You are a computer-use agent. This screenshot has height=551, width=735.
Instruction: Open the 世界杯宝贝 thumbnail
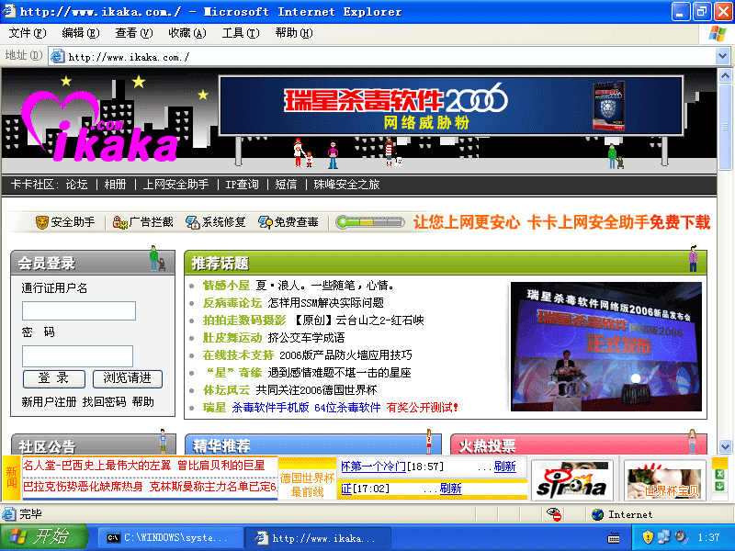(664, 480)
